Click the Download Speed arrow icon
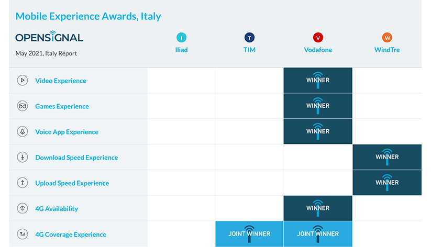The height and width of the screenshot is (247, 431). (23, 158)
